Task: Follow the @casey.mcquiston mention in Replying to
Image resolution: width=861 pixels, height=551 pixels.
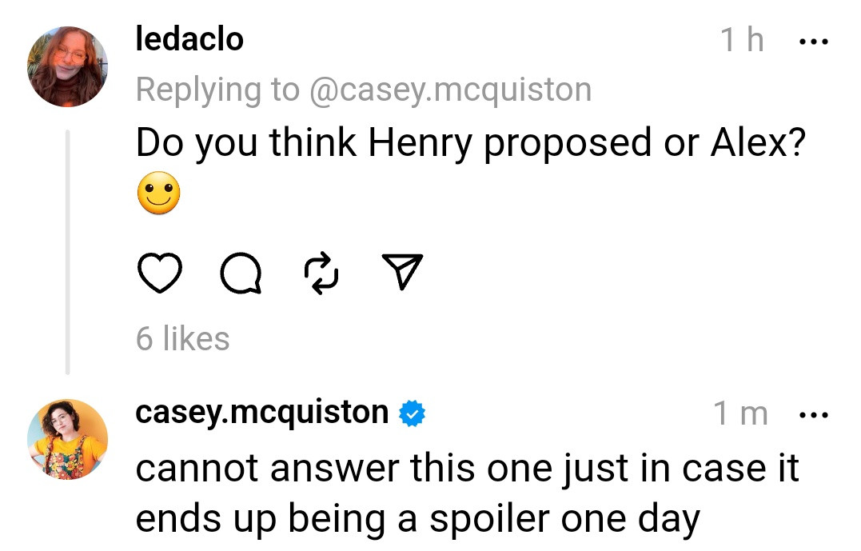Action: 450,90
